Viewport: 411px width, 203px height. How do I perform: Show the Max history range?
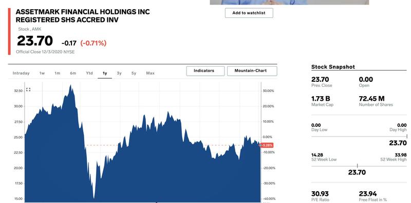[151, 73]
